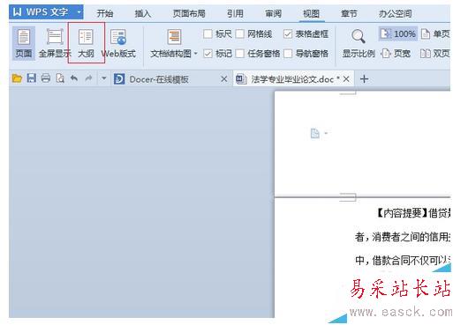
Task: Set zoom to 100%
Action: pyautogui.click(x=398, y=34)
